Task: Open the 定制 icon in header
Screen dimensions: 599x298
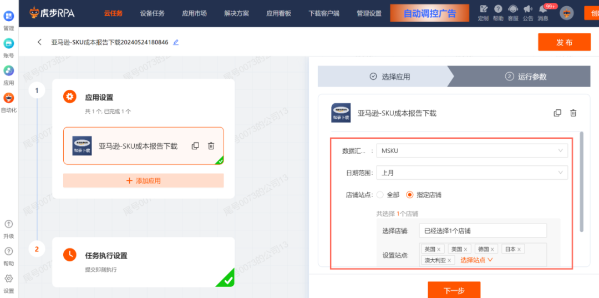Action: 483,13
